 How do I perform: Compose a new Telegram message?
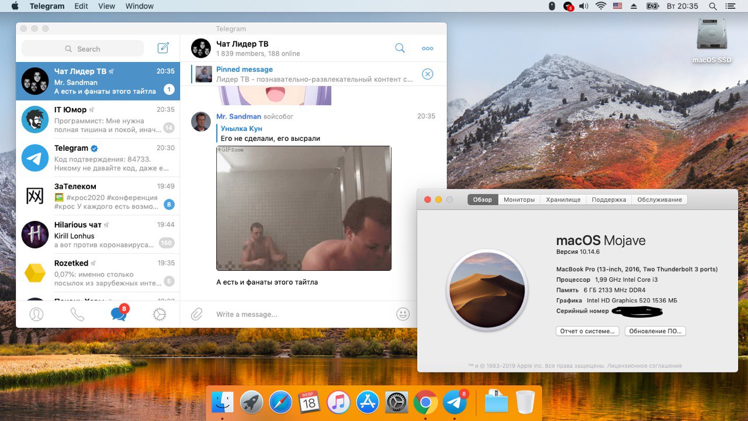[x=163, y=48]
